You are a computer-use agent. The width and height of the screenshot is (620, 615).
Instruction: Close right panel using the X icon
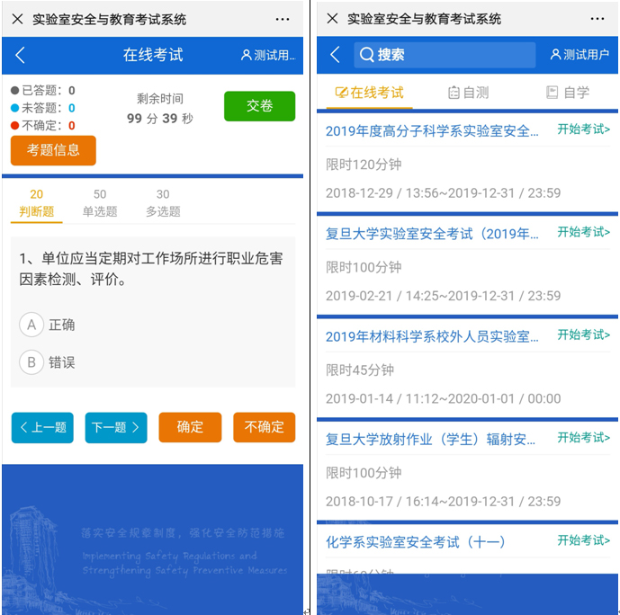[332, 19]
